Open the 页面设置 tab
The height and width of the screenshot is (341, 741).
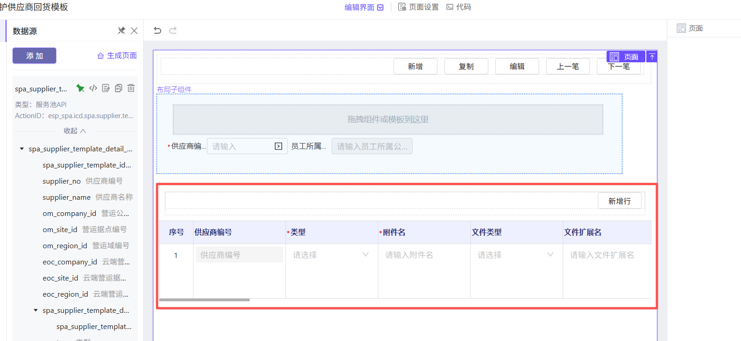pyautogui.click(x=419, y=7)
